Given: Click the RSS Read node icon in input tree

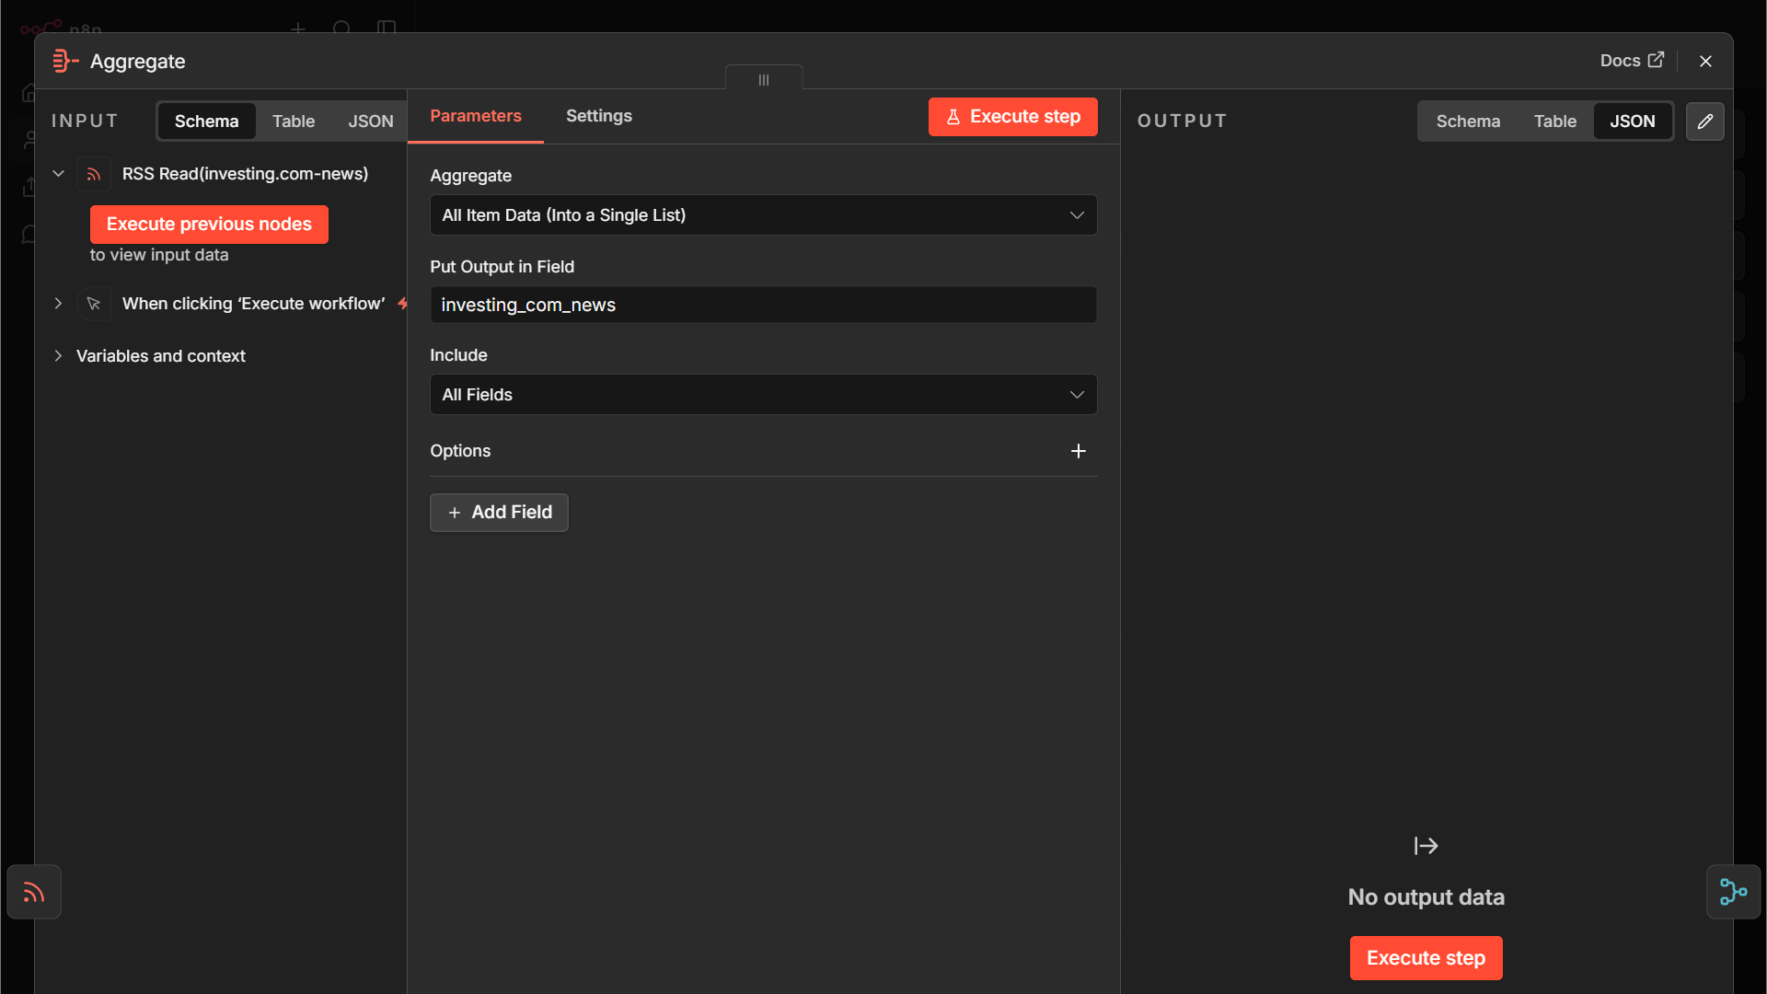Looking at the screenshot, I should [93, 174].
